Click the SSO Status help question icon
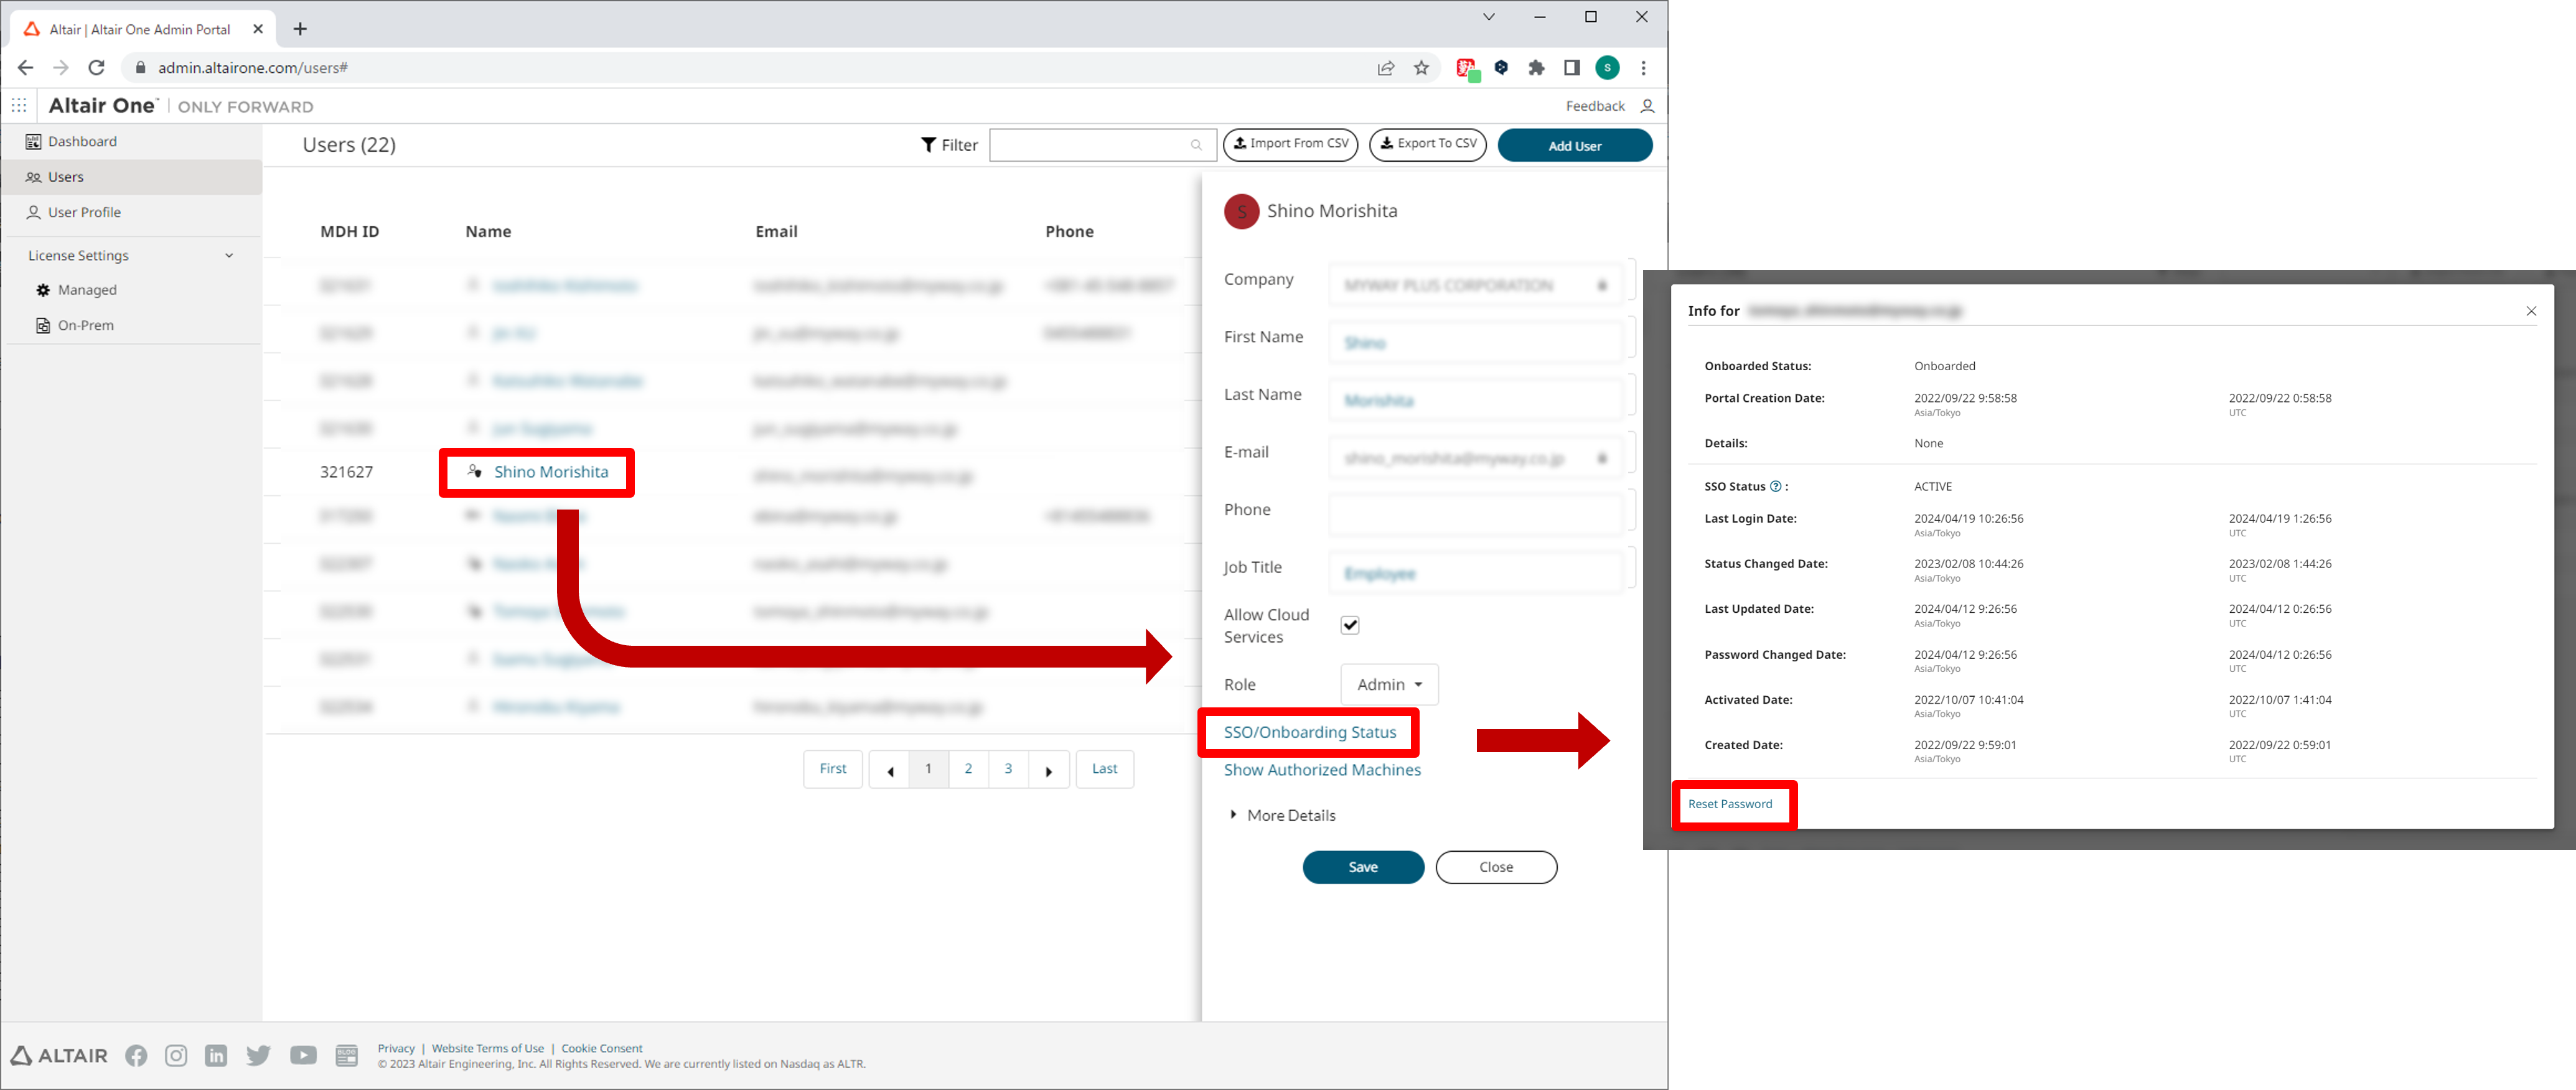2576x1090 pixels. 1775,487
